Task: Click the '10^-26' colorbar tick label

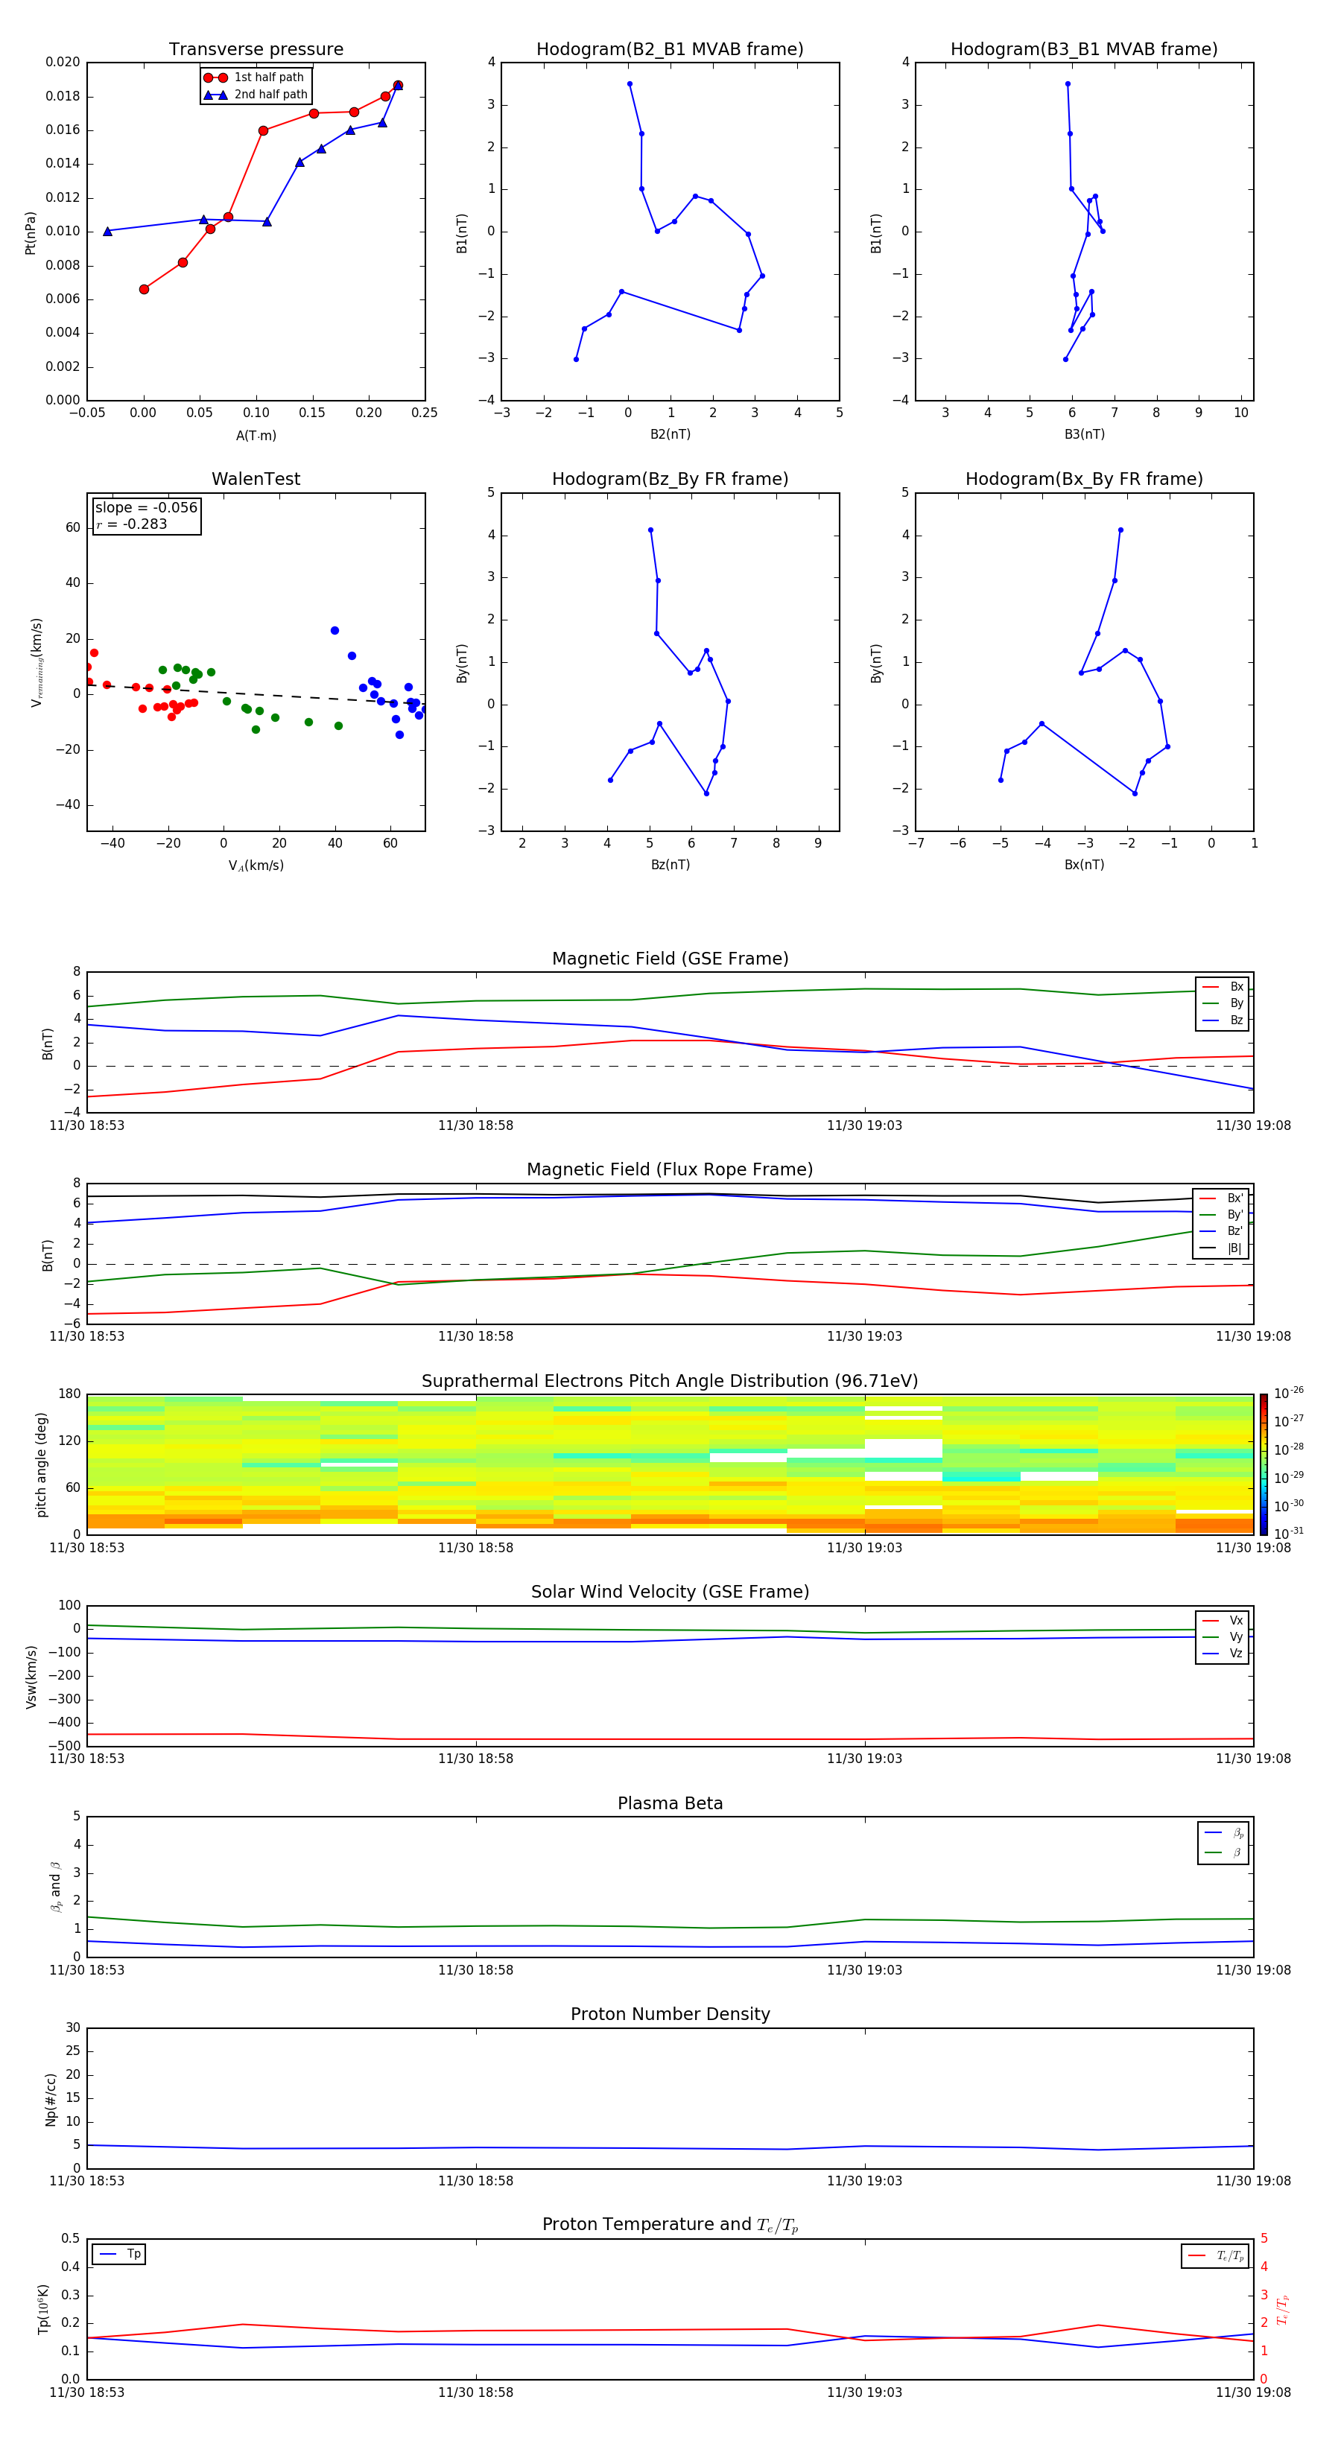Action: [1290, 1393]
